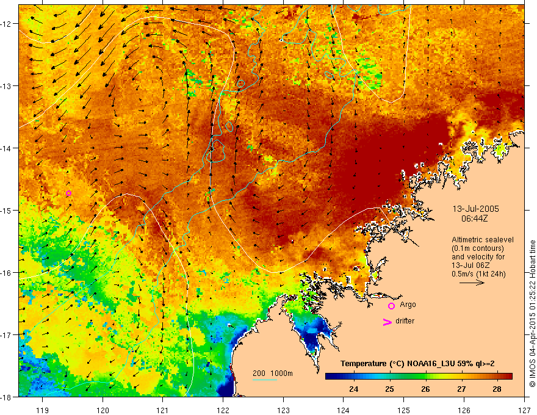
Task: Click the '13-Jul-2005' date label
Action: [x=476, y=209]
